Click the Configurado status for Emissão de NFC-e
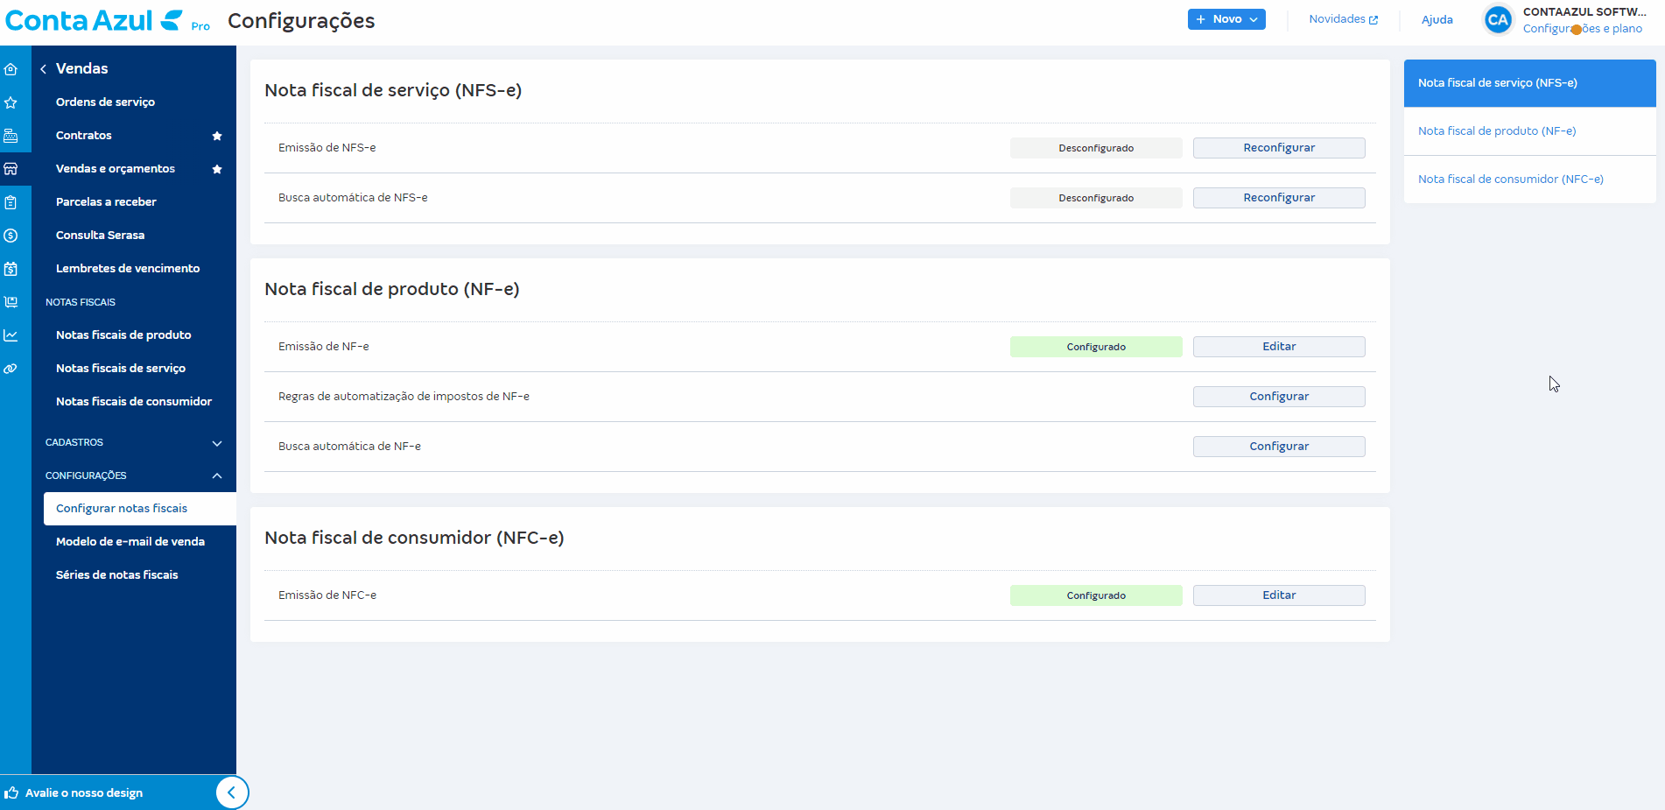Image resolution: width=1665 pixels, height=810 pixels. coord(1096,595)
